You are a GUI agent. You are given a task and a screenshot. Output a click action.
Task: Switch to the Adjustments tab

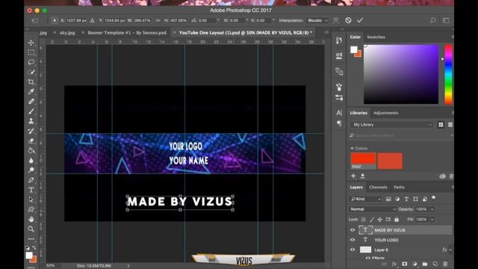click(385, 113)
